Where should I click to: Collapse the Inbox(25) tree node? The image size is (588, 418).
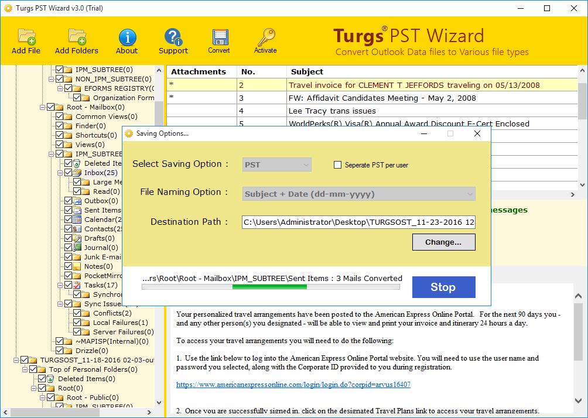(60, 173)
